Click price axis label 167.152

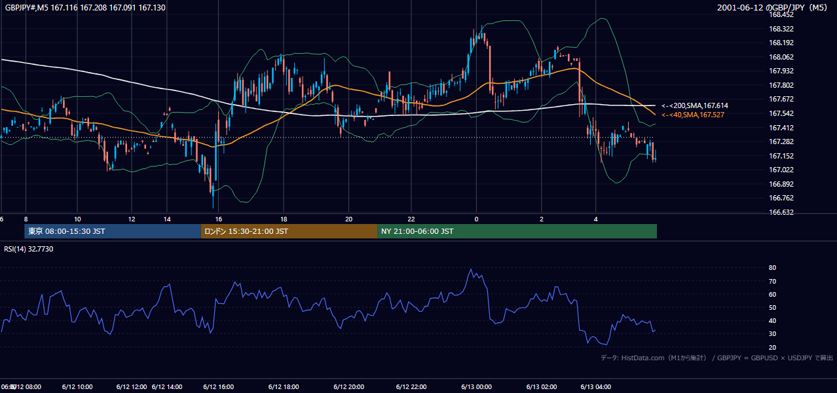(781, 156)
